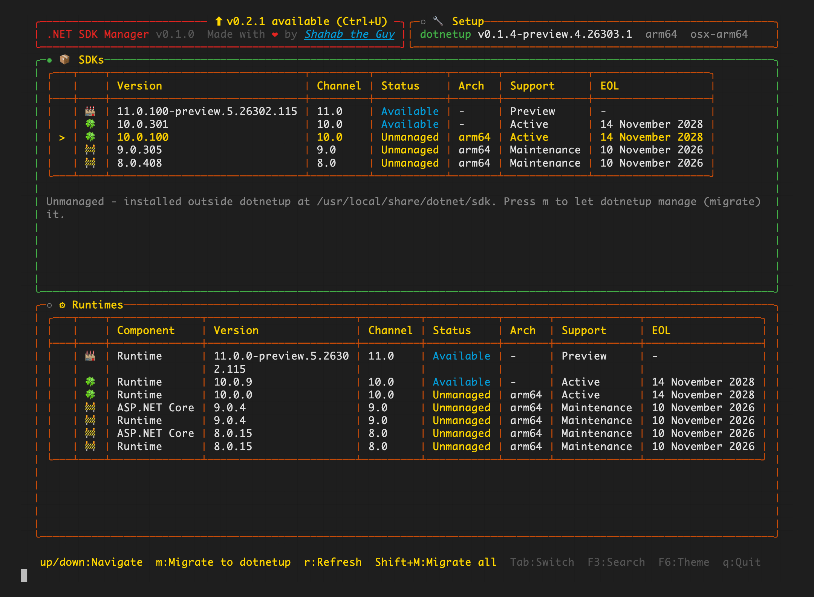Click the wrench icon beside Setup title
This screenshot has height=597, width=814.
pos(438,21)
